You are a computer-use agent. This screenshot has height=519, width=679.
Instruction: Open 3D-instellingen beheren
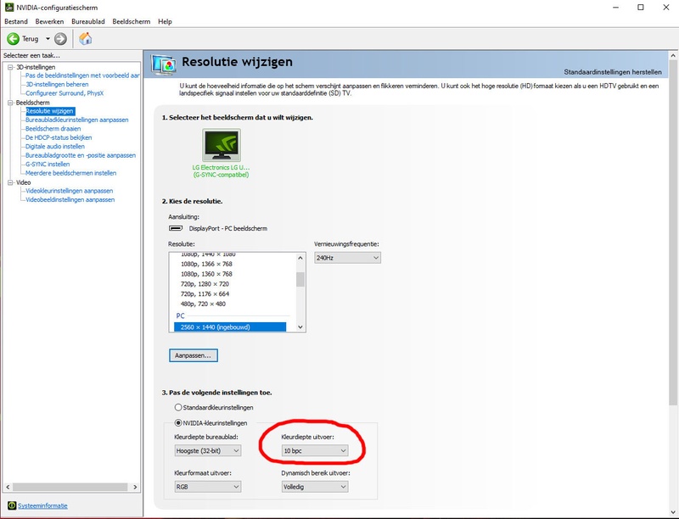(57, 84)
